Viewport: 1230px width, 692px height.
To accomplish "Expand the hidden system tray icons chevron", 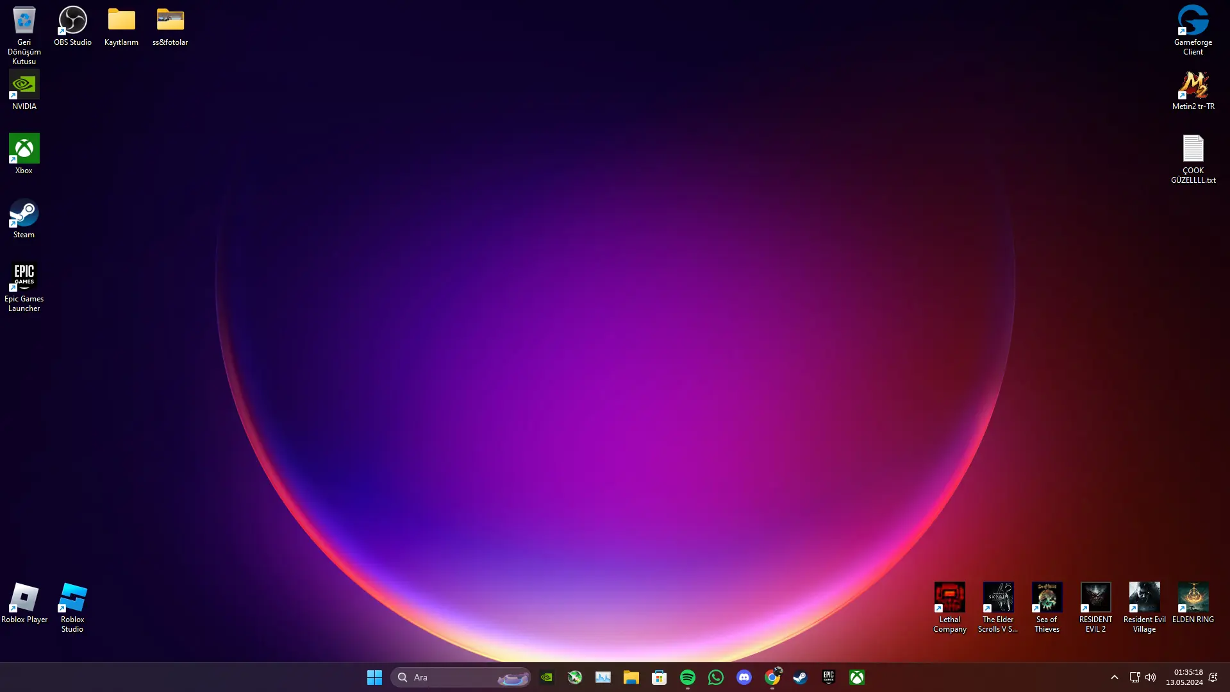I will 1114,677.
